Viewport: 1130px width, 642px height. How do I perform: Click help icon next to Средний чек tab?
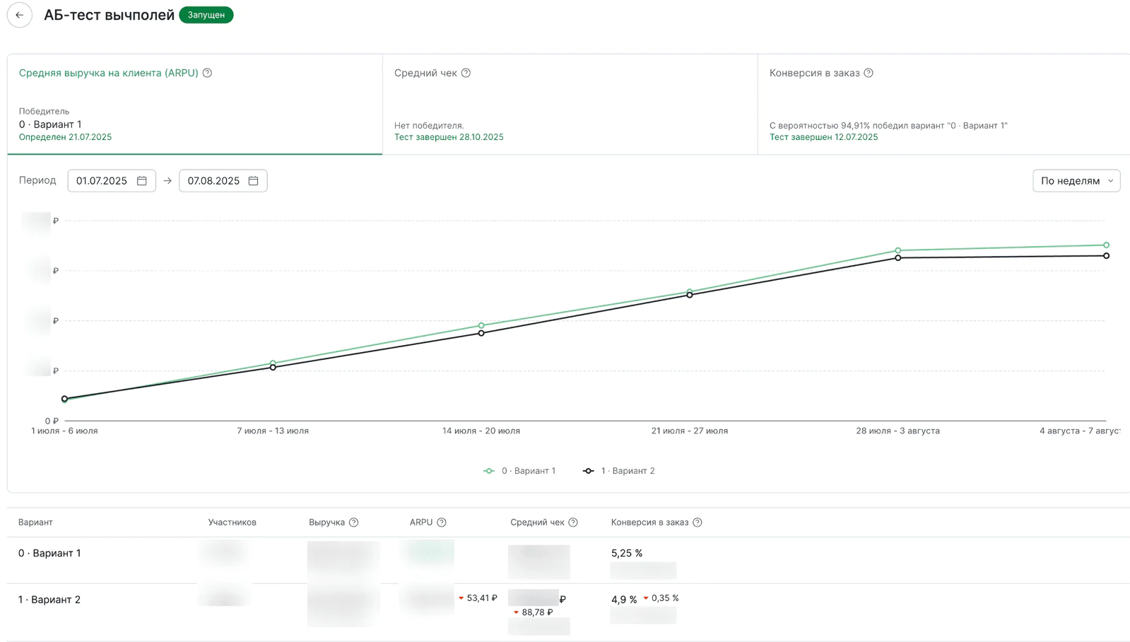click(466, 73)
